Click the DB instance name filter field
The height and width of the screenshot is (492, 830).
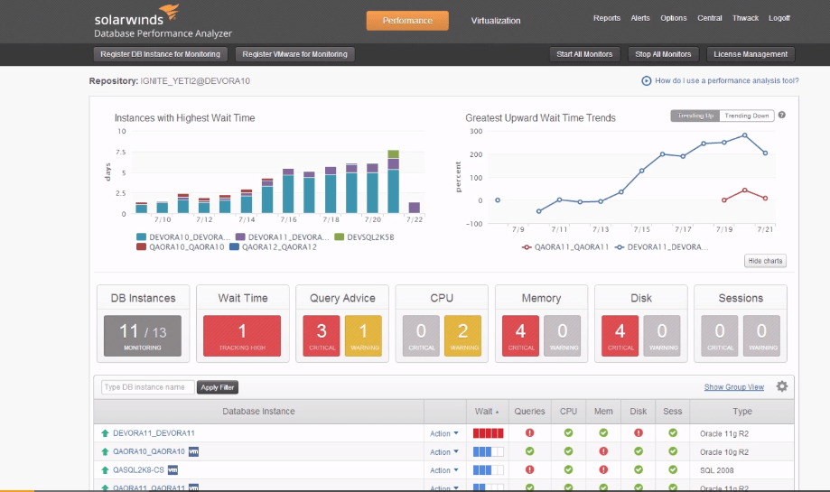pyautogui.click(x=148, y=387)
